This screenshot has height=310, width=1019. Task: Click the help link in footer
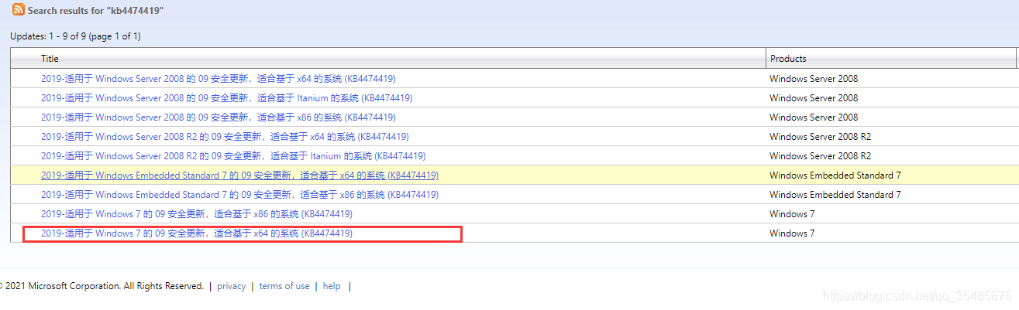(332, 286)
